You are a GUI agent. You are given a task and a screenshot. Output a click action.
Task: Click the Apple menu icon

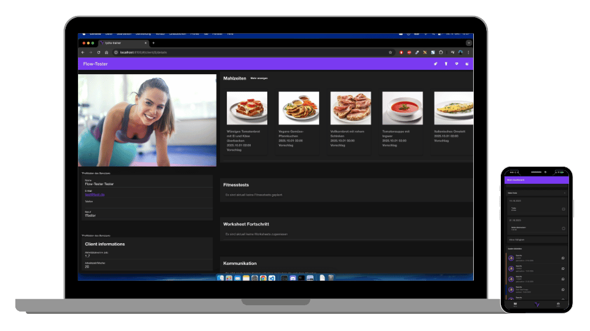point(84,34)
